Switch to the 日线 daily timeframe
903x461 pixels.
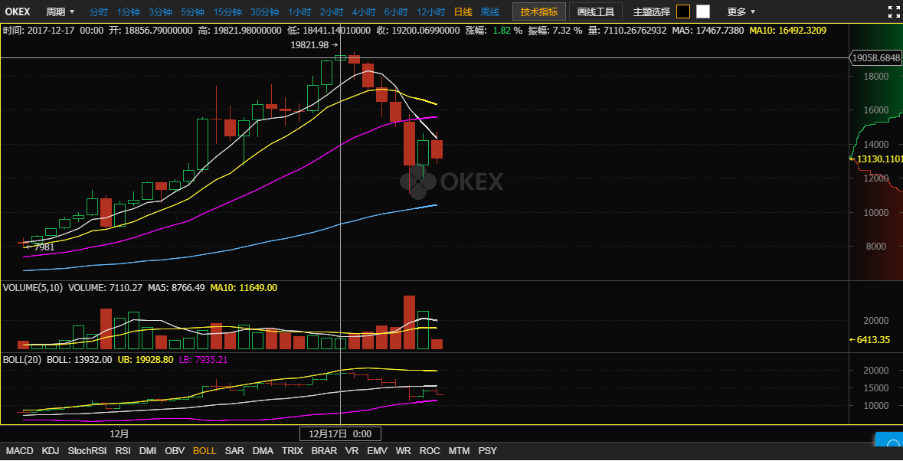[x=463, y=11]
